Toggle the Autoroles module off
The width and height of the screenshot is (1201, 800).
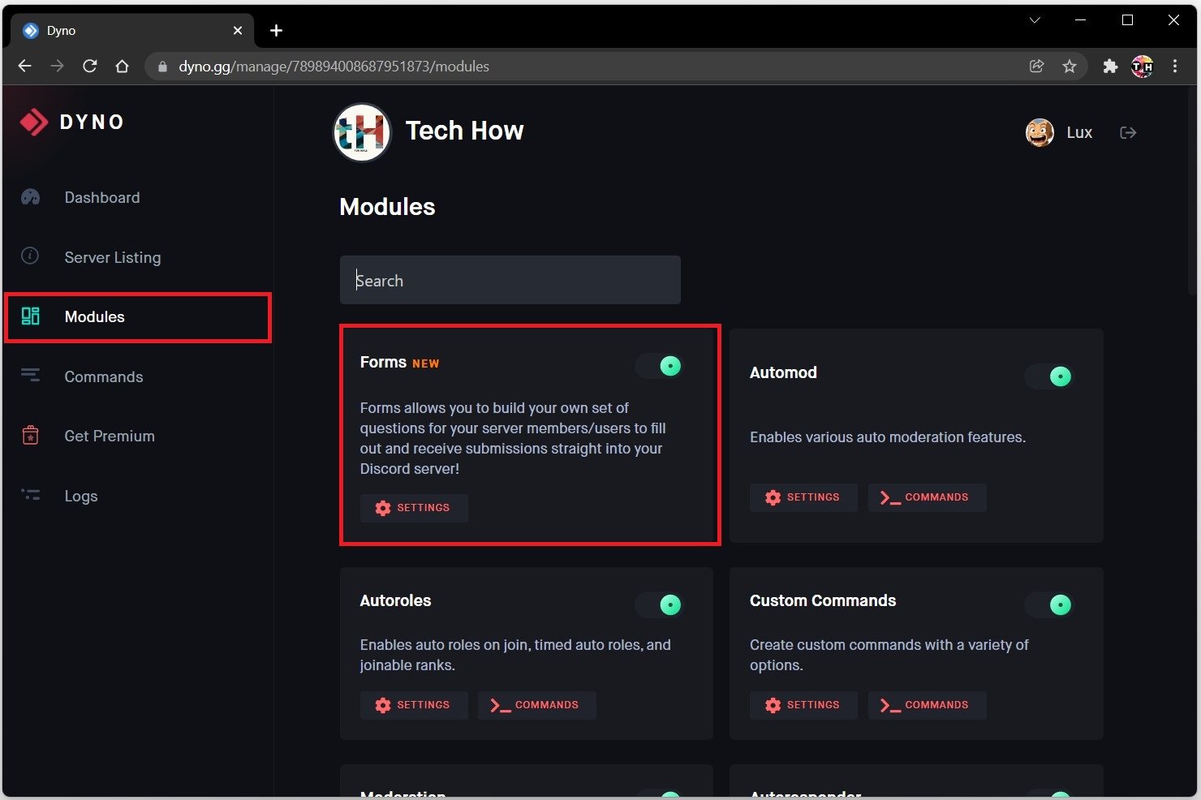click(x=661, y=604)
